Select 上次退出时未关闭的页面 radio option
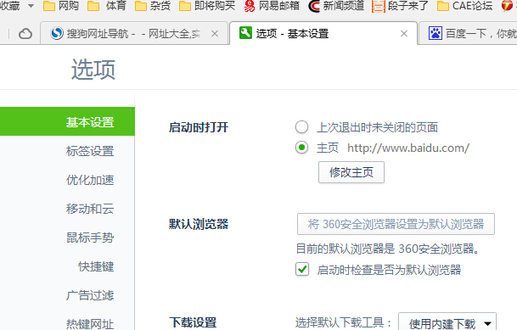The height and width of the screenshot is (330, 517). 301,127
